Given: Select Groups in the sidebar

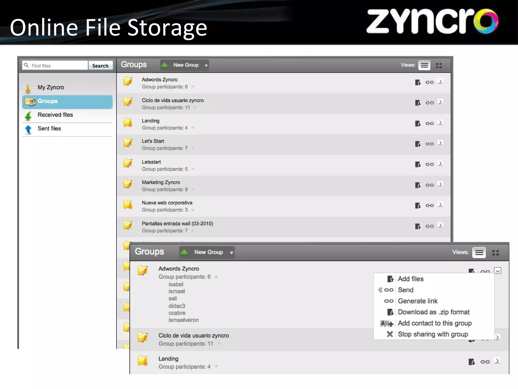Looking at the screenshot, I should pos(67,102).
